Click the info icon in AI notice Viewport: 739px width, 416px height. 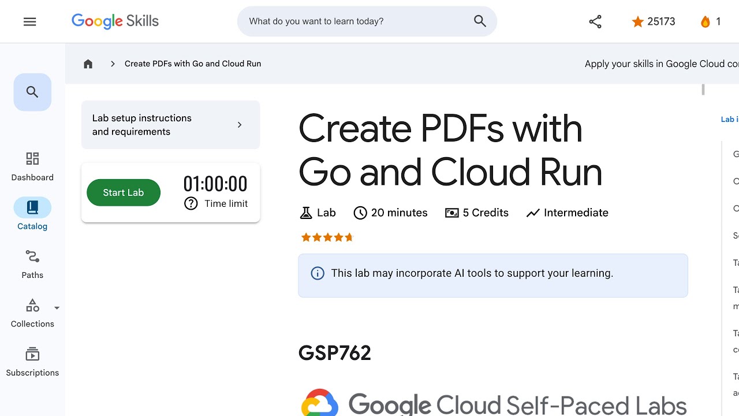318,273
